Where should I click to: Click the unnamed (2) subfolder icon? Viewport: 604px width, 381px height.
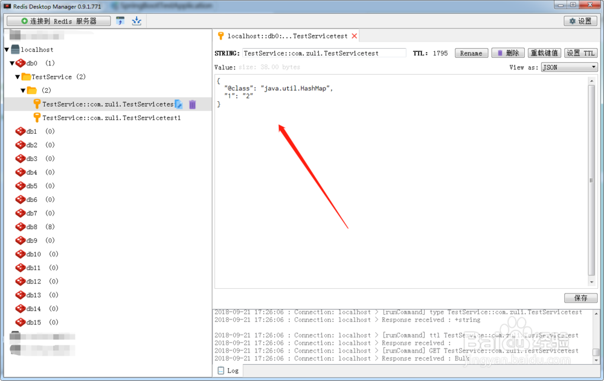click(x=31, y=90)
